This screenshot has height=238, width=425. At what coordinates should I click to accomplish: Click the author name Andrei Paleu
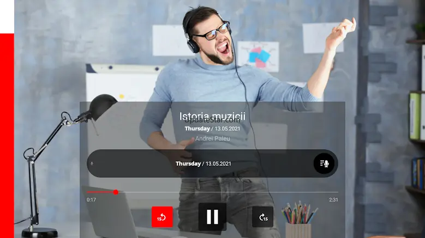[213, 139]
